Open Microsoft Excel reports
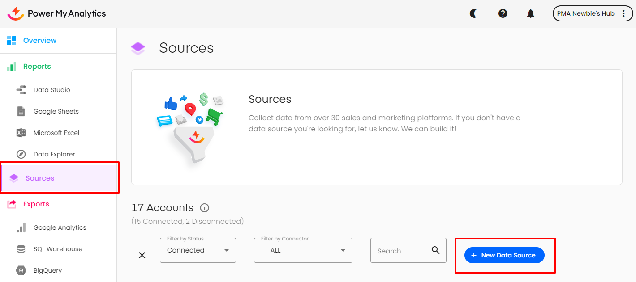The height and width of the screenshot is (282, 636). 56,133
